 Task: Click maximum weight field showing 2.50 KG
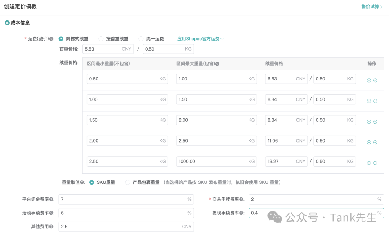point(216,141)
